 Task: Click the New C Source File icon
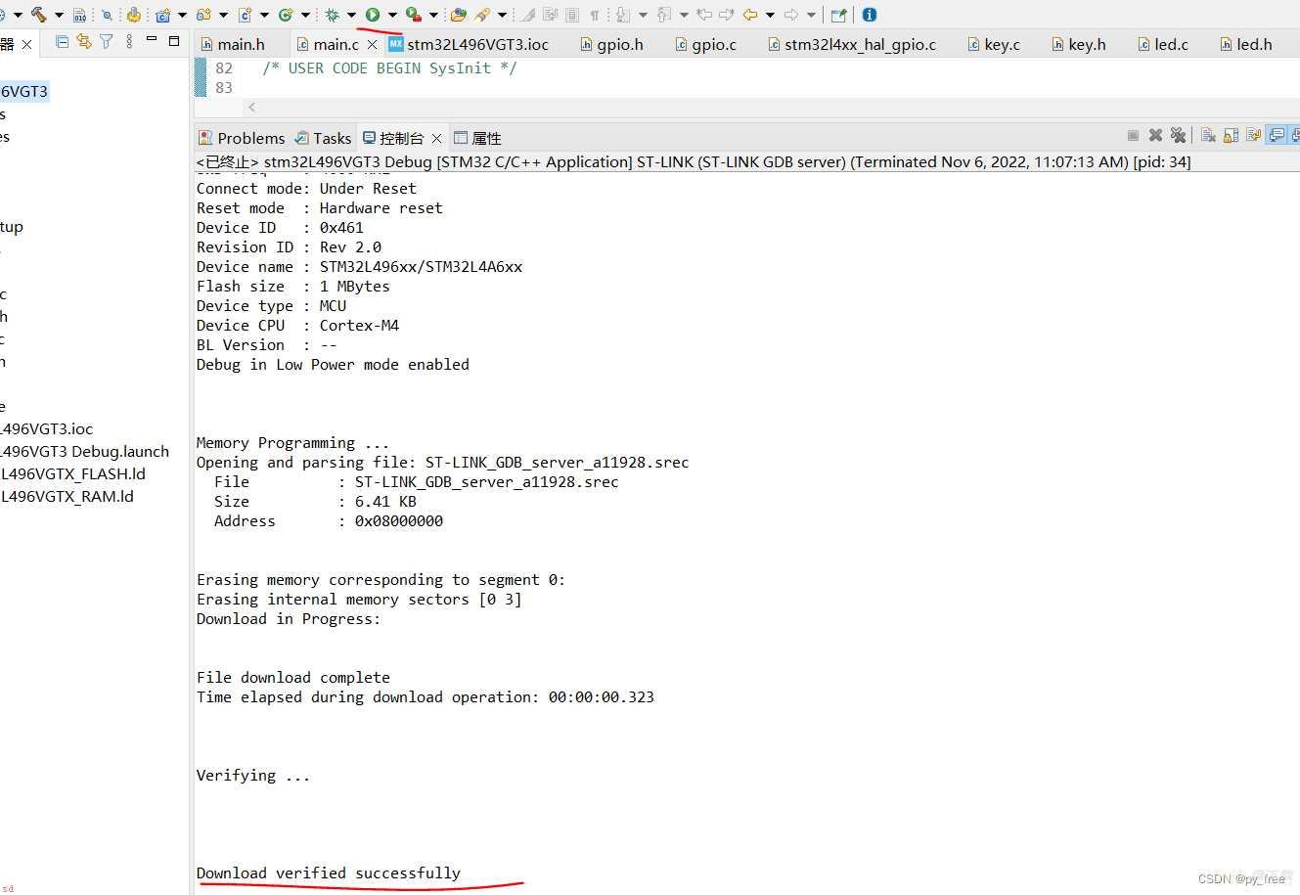(x=246, y=15)
